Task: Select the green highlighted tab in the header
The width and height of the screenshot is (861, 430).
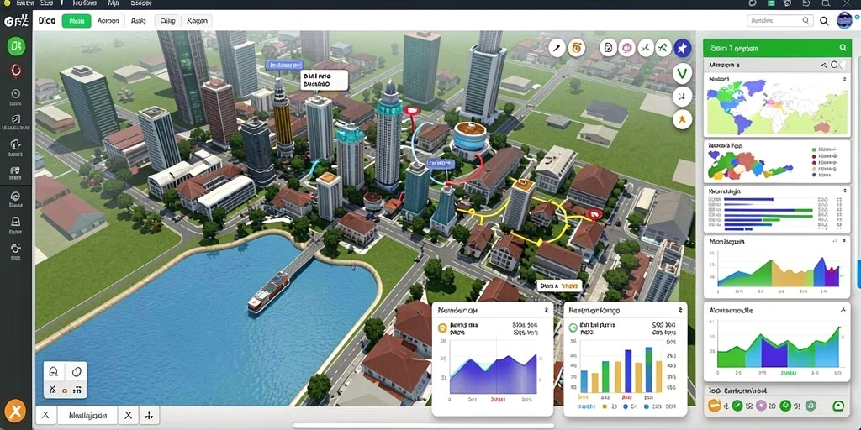Action: point(77,21)
